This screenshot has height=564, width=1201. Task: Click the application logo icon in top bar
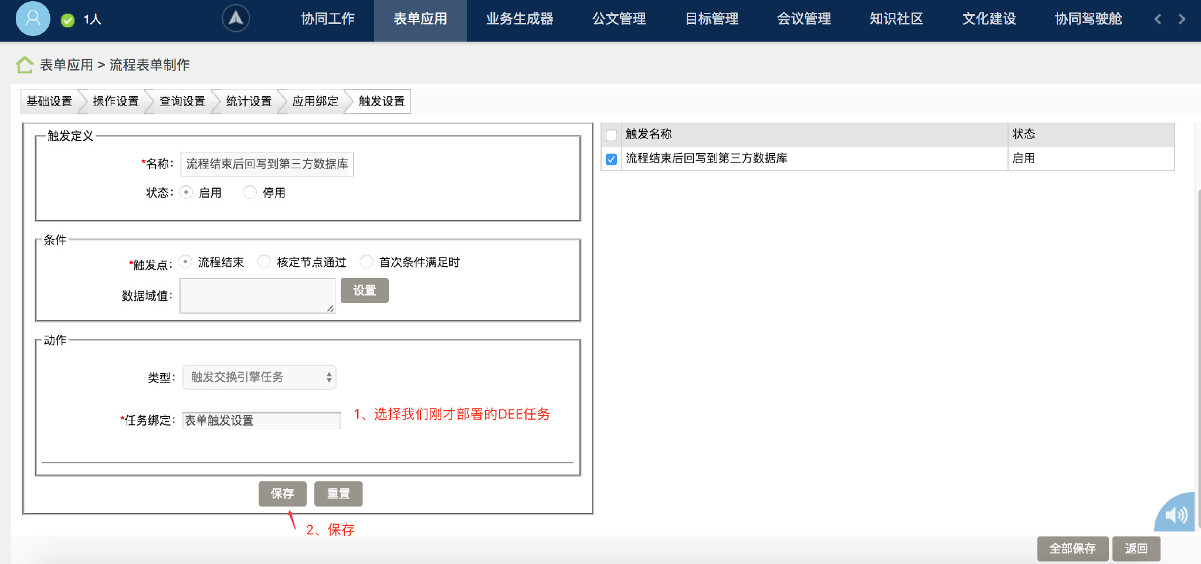click(x=235, y=18)
